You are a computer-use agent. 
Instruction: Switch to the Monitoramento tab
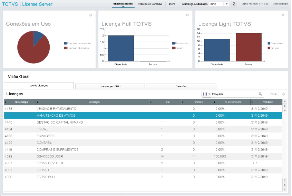(123, 4)
